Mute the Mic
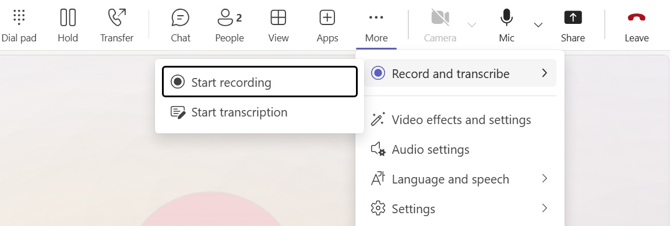Image resolution: width=670 pixels, height=226 pixels. (506, 26)
